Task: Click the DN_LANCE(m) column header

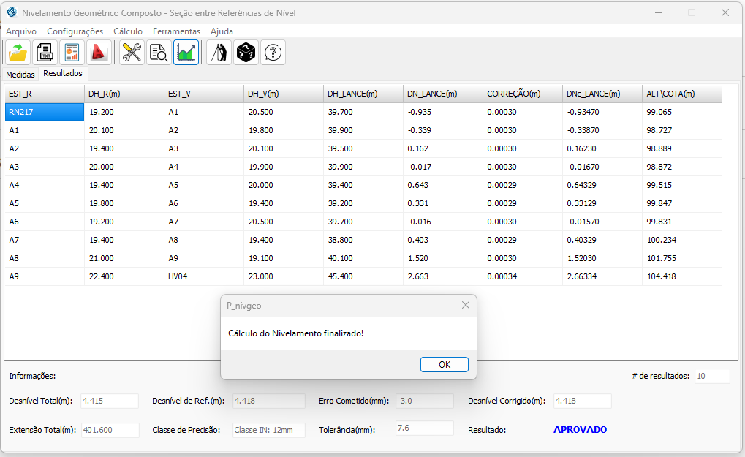Action: (443, 94)
